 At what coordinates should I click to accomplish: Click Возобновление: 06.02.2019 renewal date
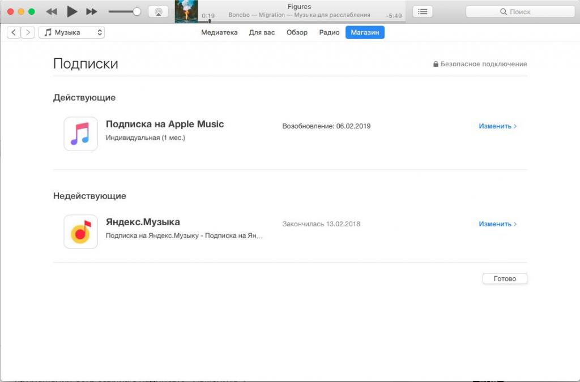326,126
